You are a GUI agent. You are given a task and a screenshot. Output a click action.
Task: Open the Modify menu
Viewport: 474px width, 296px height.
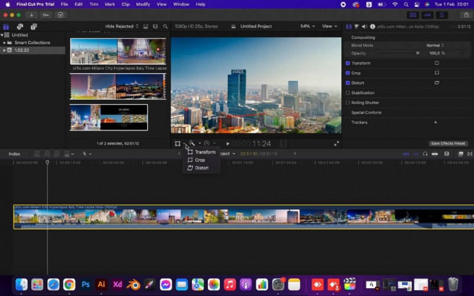(143, 4)
